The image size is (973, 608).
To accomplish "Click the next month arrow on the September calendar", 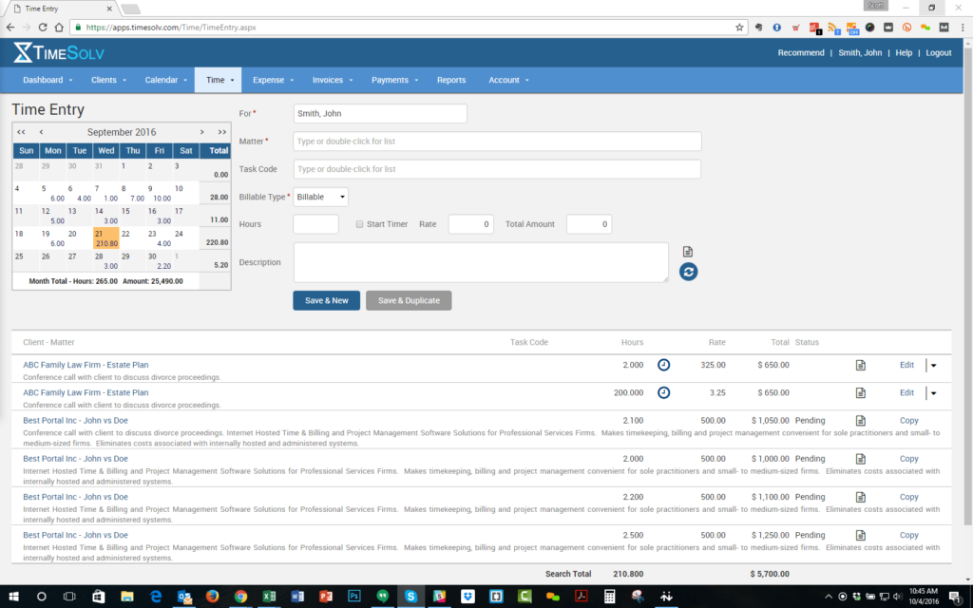I will (200, 132).
